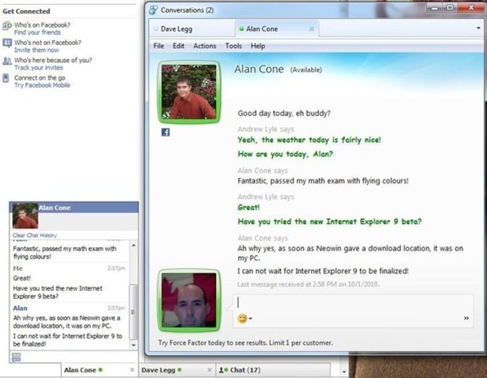Click the (Available) status text
This screenshot has width=487, height=378.
point(306,70)
